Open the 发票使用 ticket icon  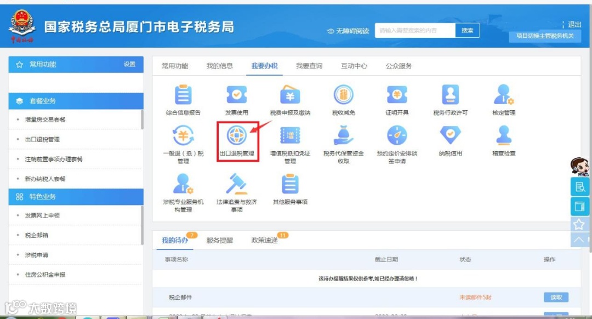pyautogui.click(x=237, y=94)
